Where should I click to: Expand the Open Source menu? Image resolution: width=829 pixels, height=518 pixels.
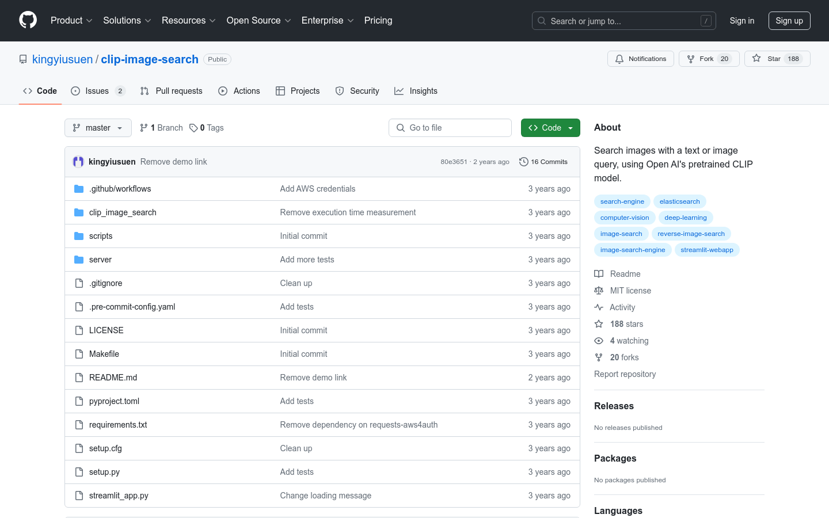tap(259, 20)
